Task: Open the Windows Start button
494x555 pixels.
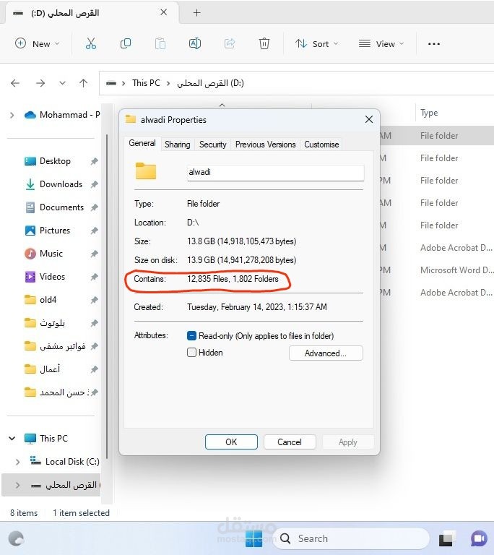Action: tap(253, 538)
